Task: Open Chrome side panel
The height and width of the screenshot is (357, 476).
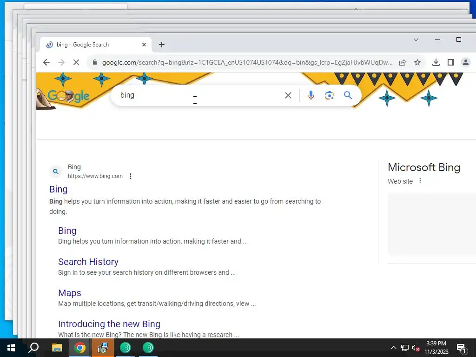Action: click(451, 63)
